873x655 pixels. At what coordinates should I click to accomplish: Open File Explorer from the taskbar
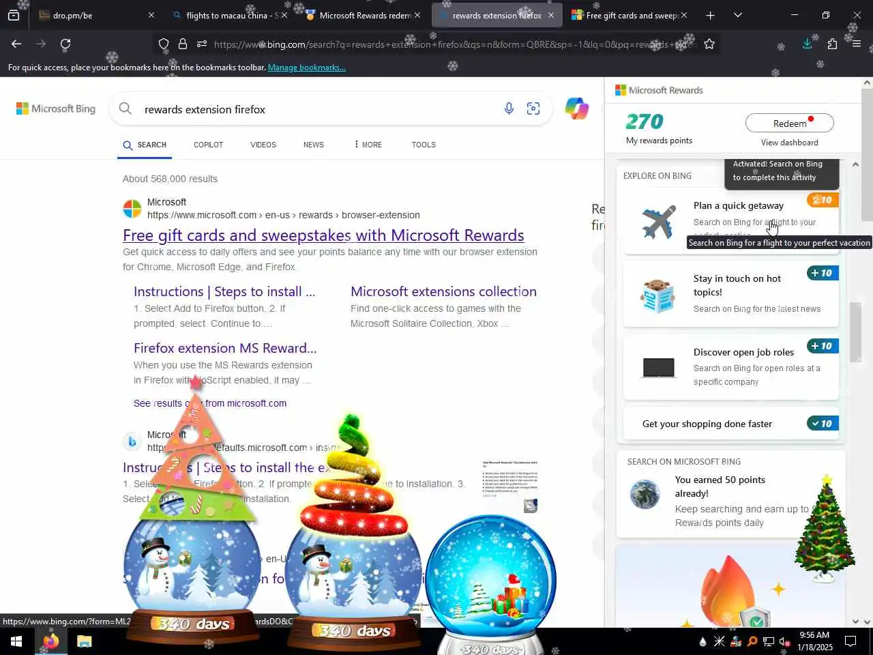[x=84, y=641]
